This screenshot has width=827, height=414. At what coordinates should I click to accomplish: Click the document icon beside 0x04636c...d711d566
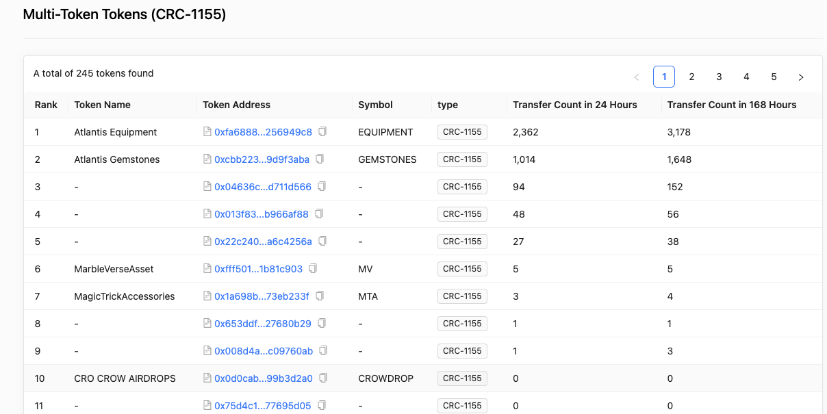[322, 186]
